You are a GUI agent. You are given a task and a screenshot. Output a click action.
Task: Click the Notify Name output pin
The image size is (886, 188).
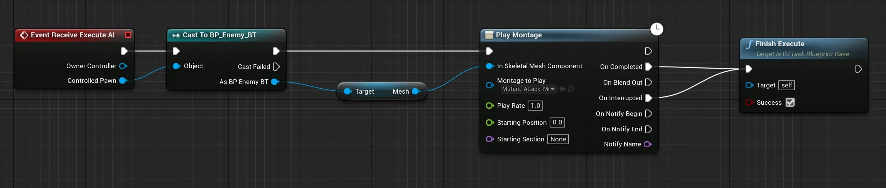coord(648,144)
